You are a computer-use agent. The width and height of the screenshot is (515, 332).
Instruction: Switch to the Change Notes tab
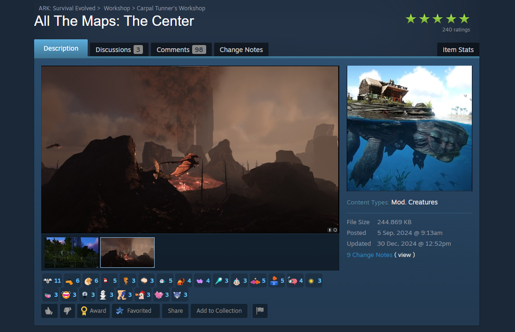pyautogui.click(x=241, y=50)
